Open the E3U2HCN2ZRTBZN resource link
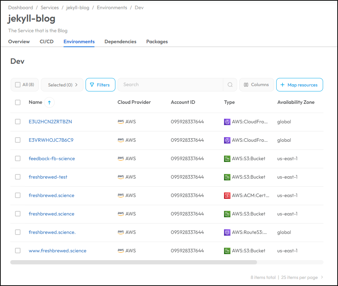 (50, 122)
